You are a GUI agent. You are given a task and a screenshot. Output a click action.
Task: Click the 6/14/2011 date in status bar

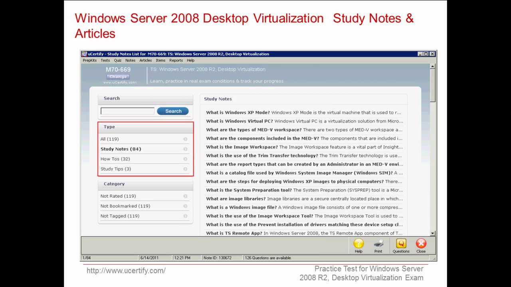(149, 258)
